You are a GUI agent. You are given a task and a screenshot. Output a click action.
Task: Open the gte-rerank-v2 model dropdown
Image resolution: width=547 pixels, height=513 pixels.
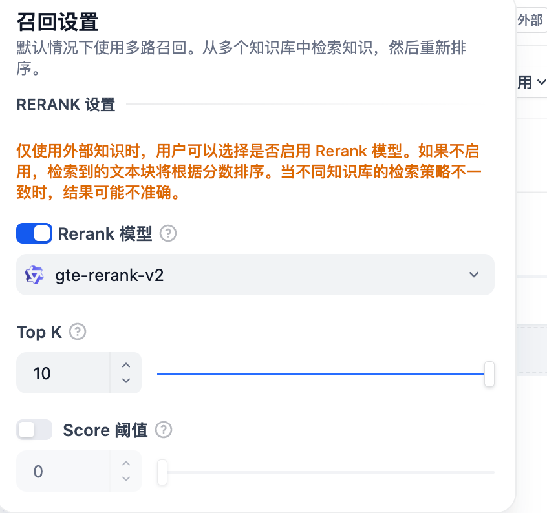point(255,275)
